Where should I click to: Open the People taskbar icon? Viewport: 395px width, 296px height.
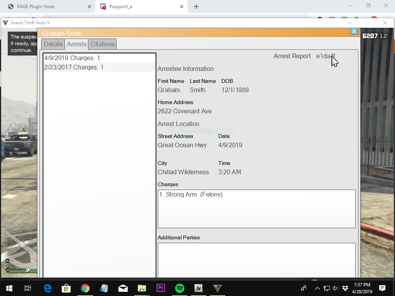coord(304,288)
